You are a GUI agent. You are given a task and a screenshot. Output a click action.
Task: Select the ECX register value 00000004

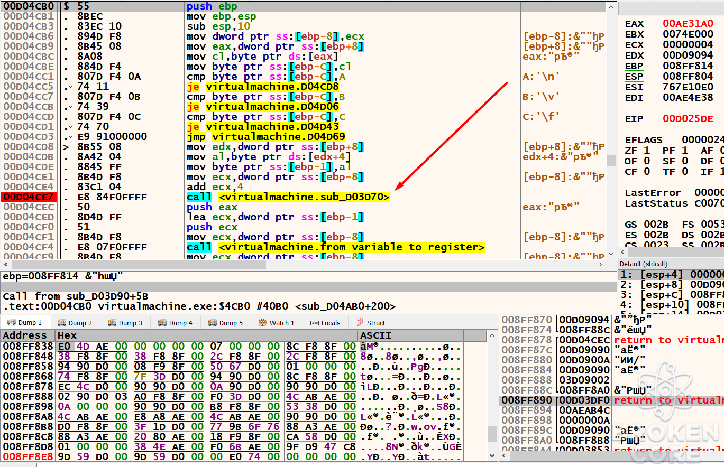(x=688, y=45)
